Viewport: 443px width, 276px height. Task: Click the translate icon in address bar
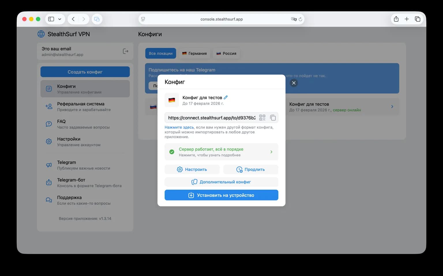(294, 19)
